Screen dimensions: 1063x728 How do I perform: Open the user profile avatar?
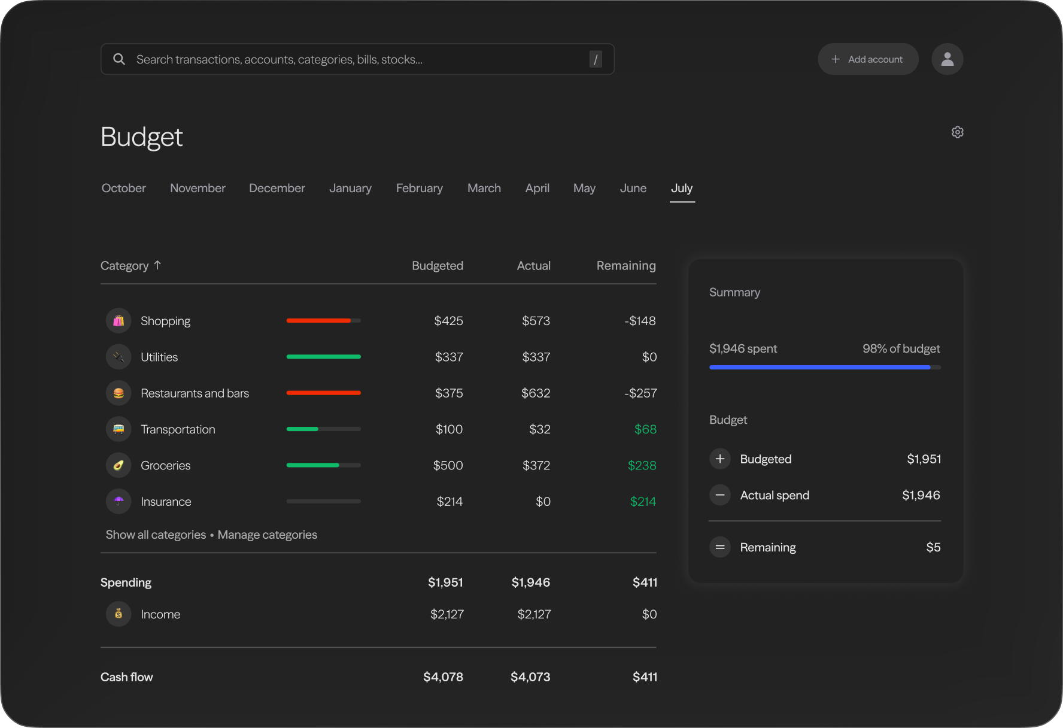[x=947, y=59]
